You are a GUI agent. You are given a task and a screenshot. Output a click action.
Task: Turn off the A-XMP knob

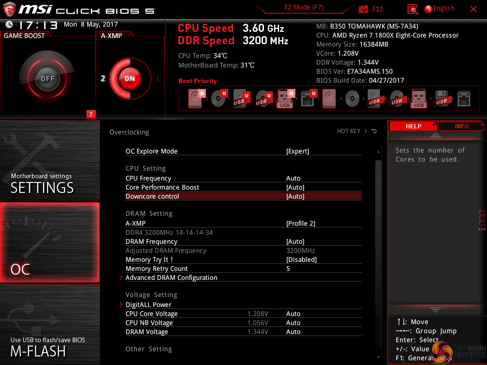(130, 78)
